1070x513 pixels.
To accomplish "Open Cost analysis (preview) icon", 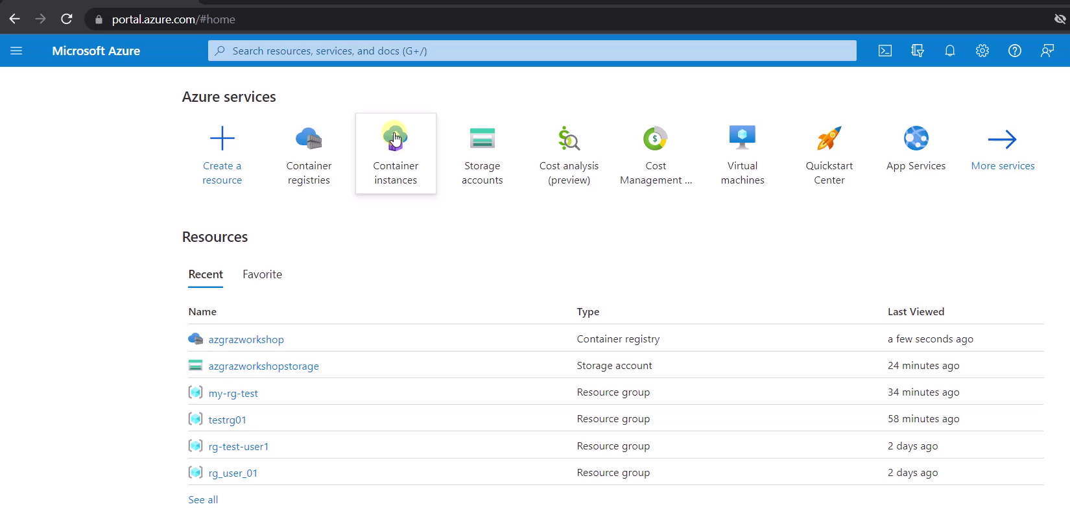I will [x=569, y=138].
